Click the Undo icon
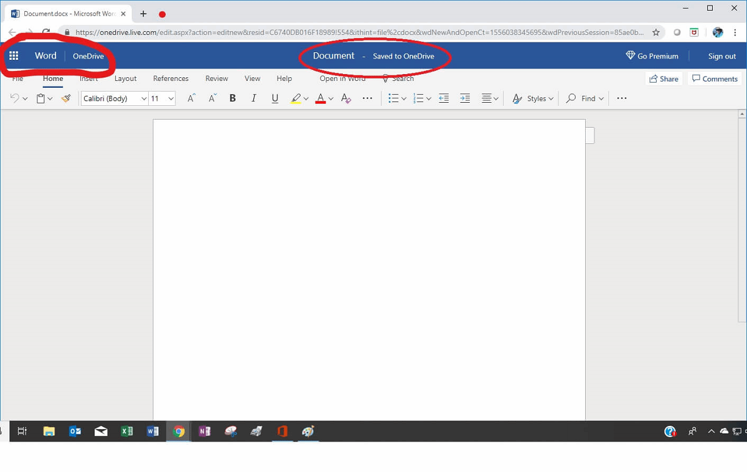747x472 pixels. coord(15,98)
